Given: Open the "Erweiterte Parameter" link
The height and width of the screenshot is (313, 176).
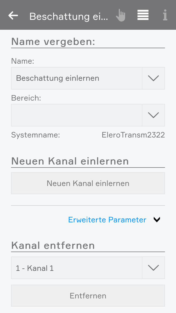Looking at the screenshot, I should pyautogui.click(x=107, y=220).
